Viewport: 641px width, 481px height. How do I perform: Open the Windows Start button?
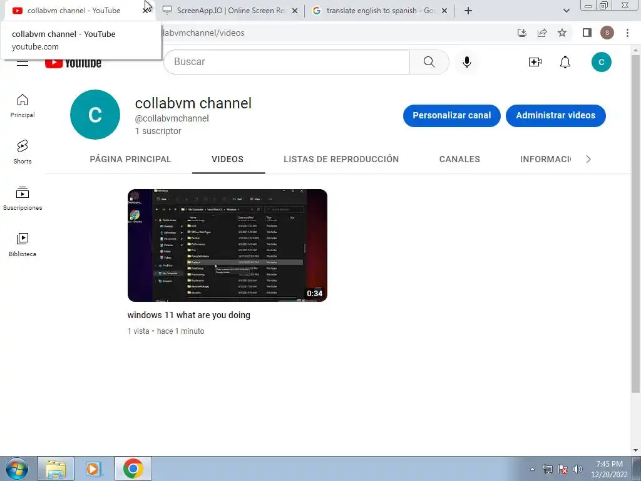click(x=17, y=468)
